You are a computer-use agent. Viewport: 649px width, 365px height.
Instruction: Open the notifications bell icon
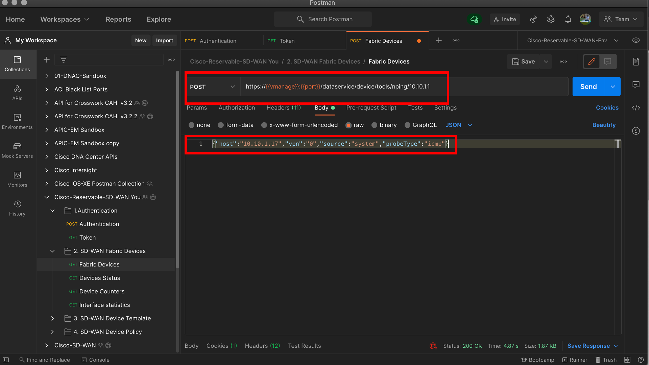tap(568, 19)
